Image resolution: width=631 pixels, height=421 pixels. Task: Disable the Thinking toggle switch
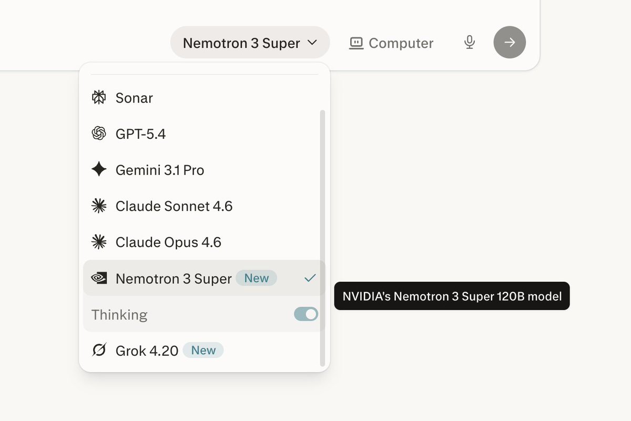[x=306, y=314]
